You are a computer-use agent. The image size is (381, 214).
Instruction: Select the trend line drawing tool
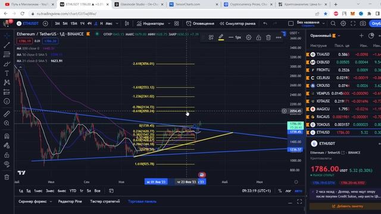click(x=7, y=45)
